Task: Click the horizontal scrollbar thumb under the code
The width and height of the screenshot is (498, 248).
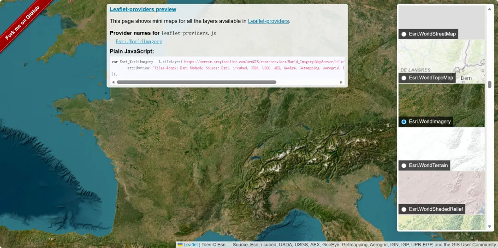Action: click(x=196, y=82)
